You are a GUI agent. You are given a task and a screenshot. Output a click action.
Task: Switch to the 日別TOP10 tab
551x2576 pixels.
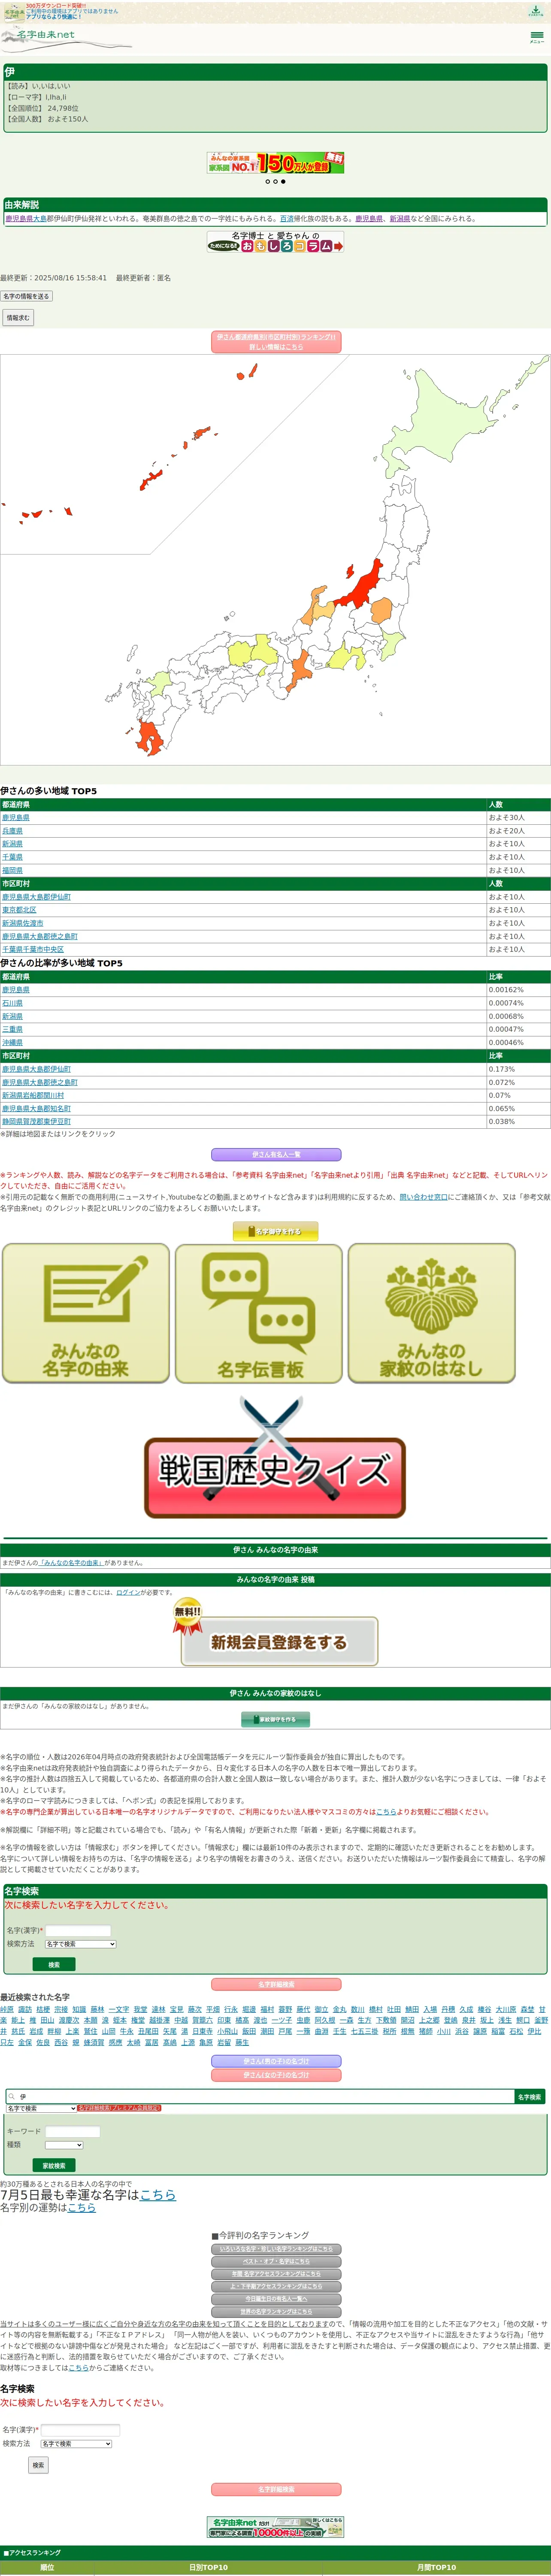[x=208, y=2567]
